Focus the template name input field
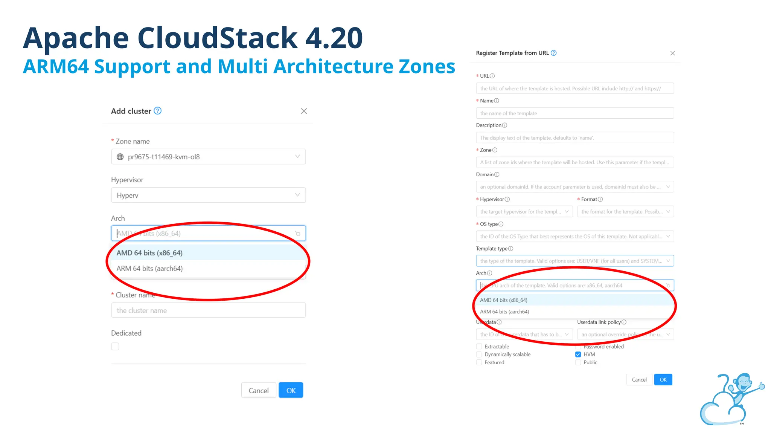The height and width of the screenshot is (434, 771). [575, 113]
